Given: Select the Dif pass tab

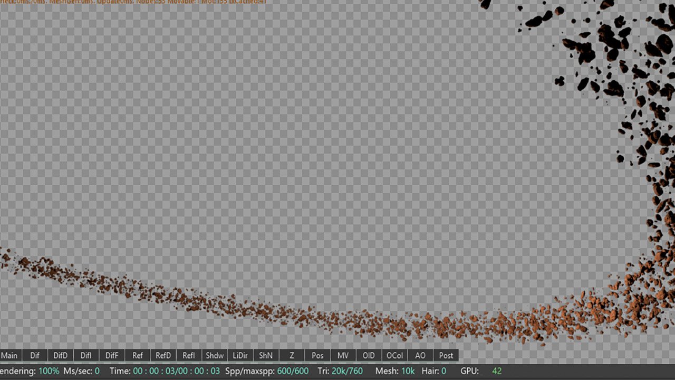Looking at the screenshot, I should 35,356.
